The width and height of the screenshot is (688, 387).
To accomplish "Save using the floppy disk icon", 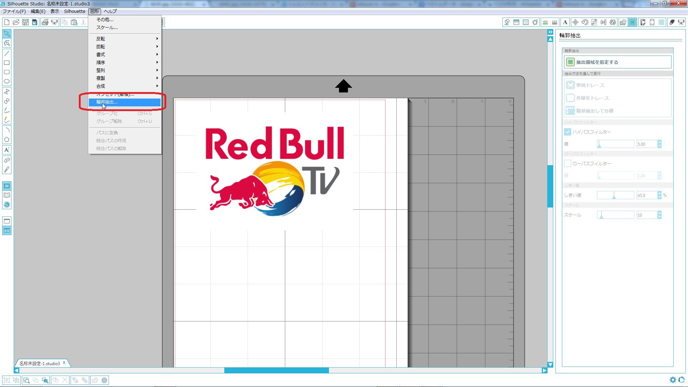I will [25, 22].
